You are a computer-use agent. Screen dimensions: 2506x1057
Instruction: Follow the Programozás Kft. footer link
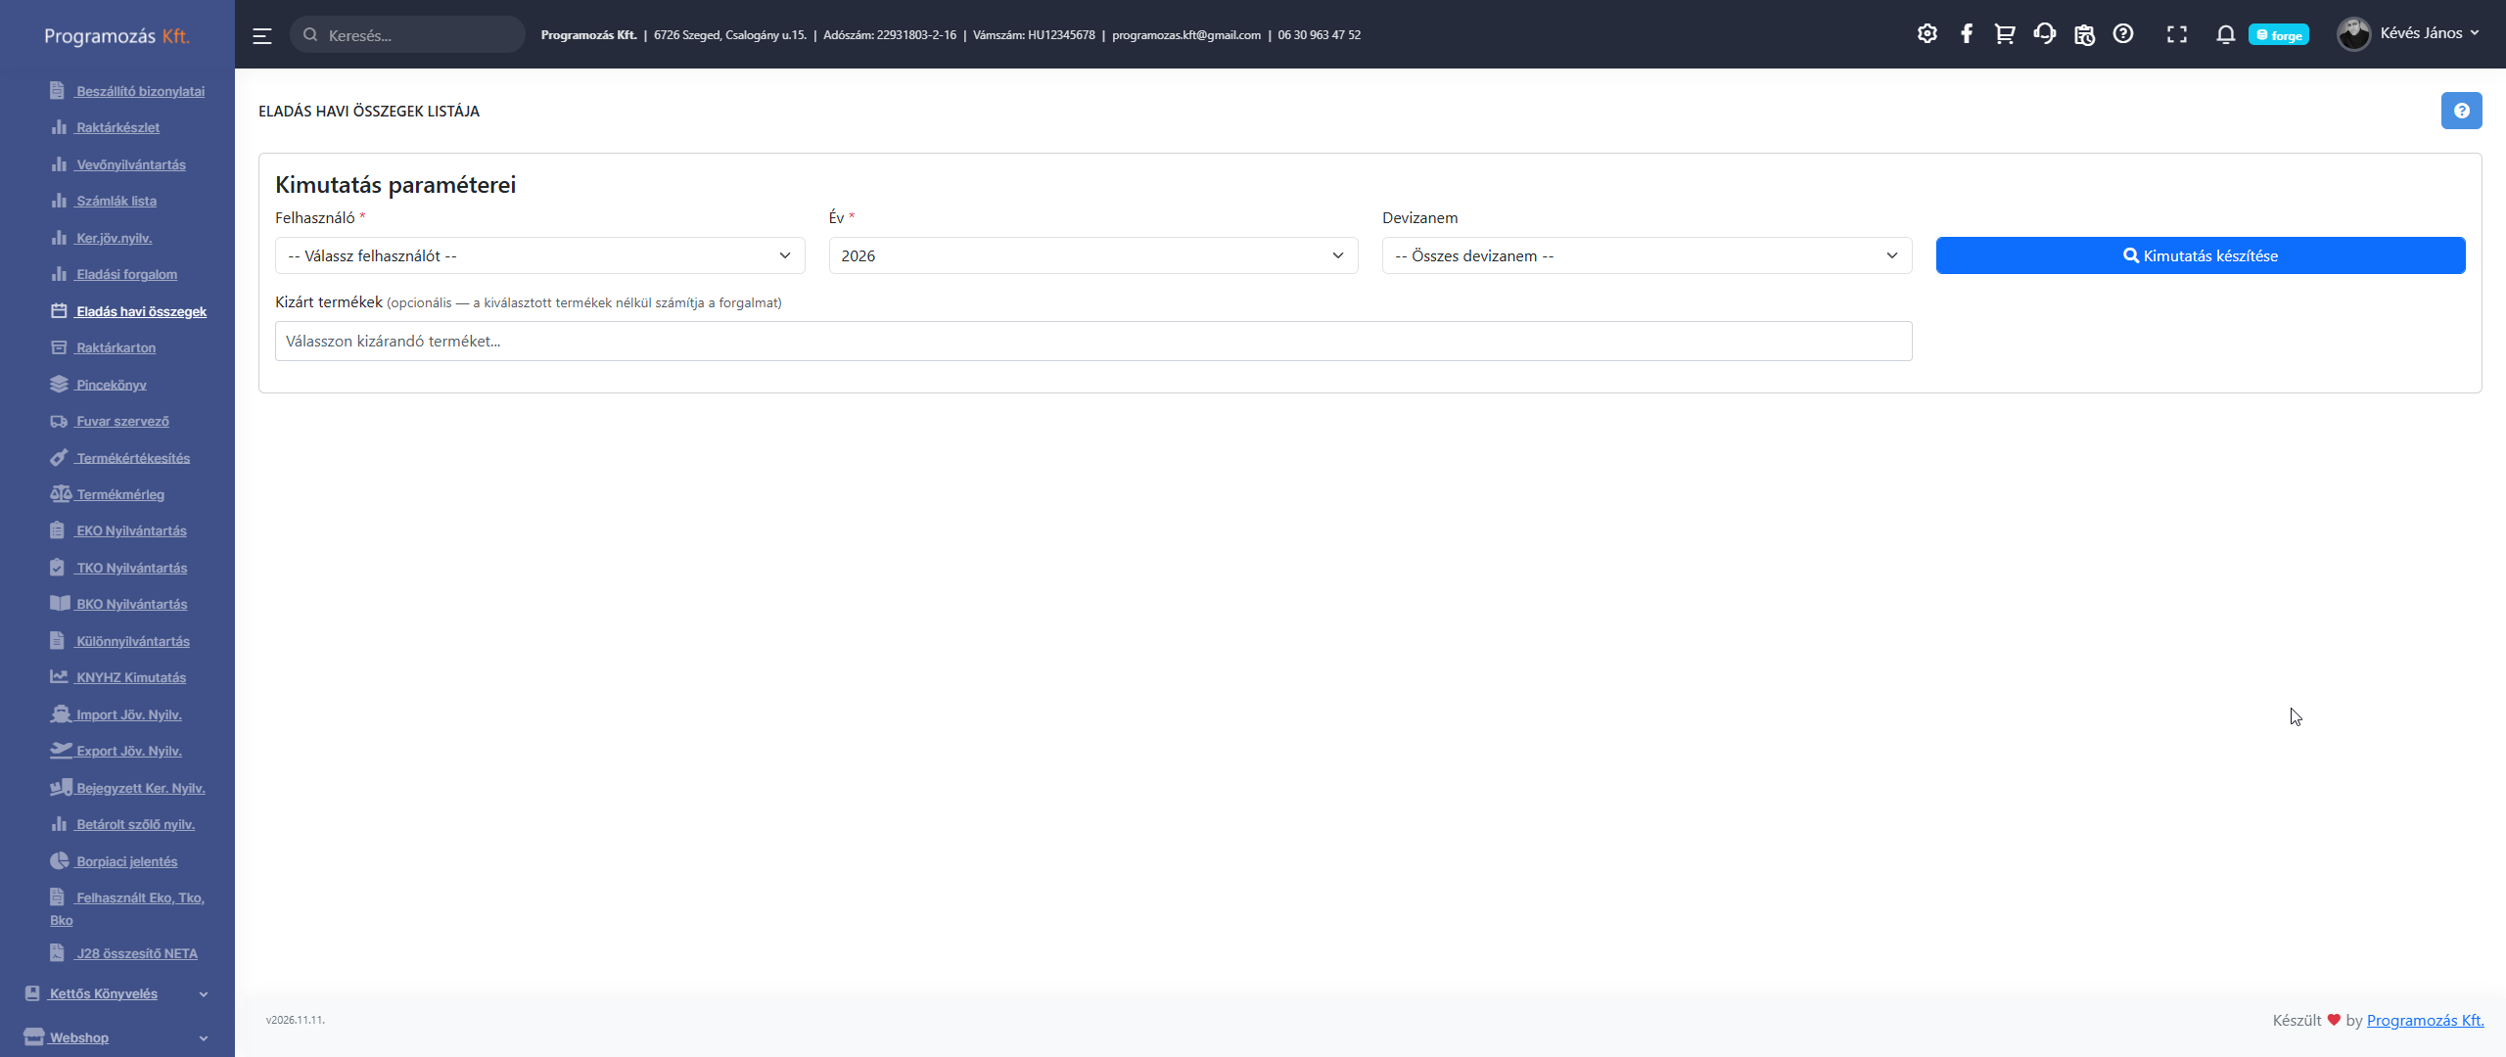(2425, 1020)
